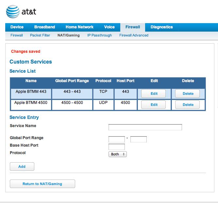Open the Diagnostics tab

click(162, 27)
